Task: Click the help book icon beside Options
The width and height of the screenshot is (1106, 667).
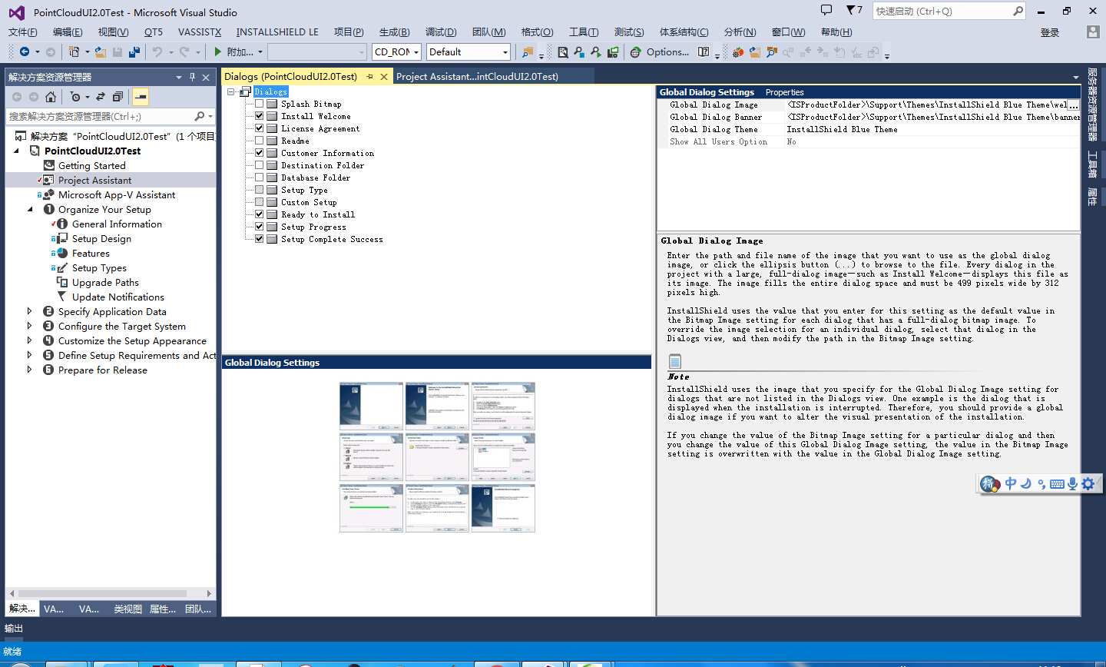Action: pos(704,51)
